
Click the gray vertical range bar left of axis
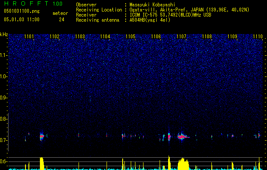tap(8, 132)
